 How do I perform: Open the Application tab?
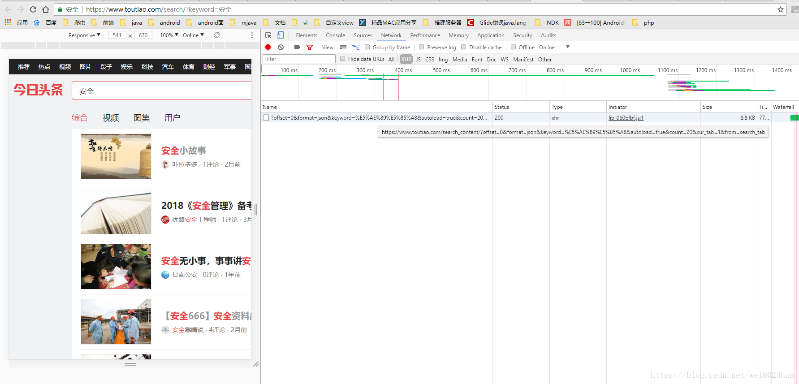tap(491, 35)
